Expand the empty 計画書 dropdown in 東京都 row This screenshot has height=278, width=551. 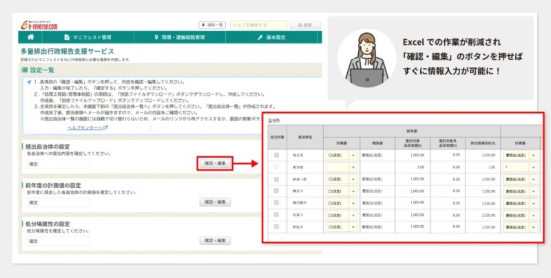[x=353, y=167]
